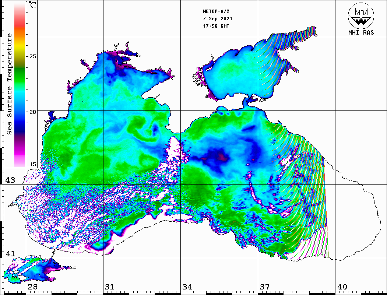Viewport: 387px width, 295px height.
Task: Click the 20 mark on temperature scale
Action: (32, 112)
